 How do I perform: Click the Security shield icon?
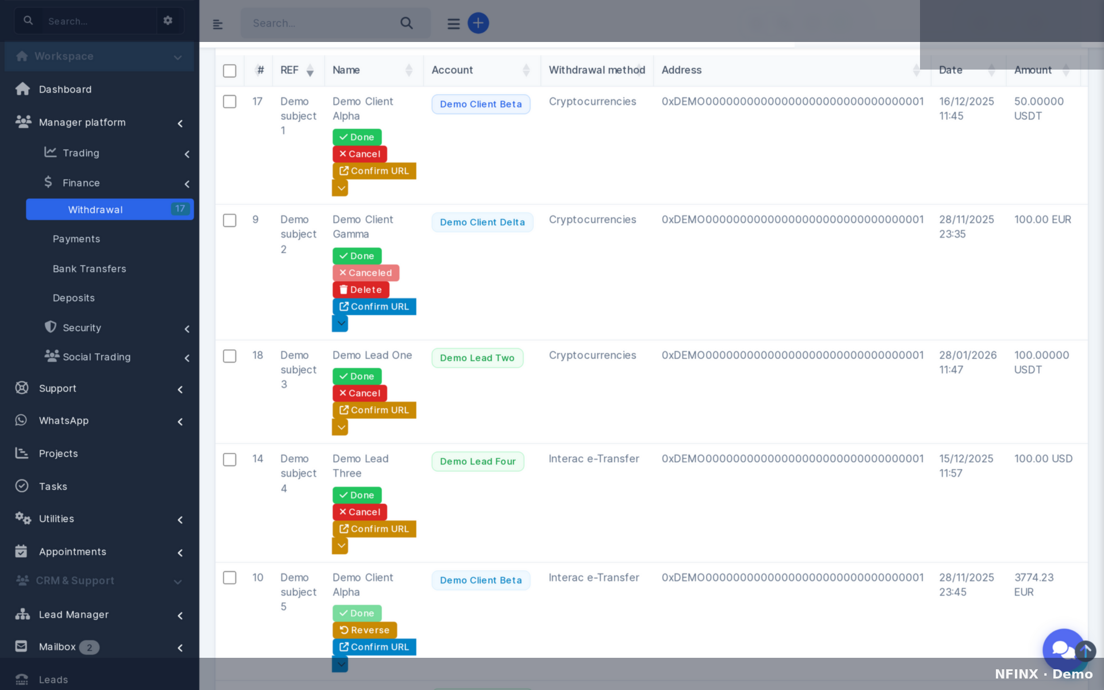pyautogui.click(x=51, y=327)
